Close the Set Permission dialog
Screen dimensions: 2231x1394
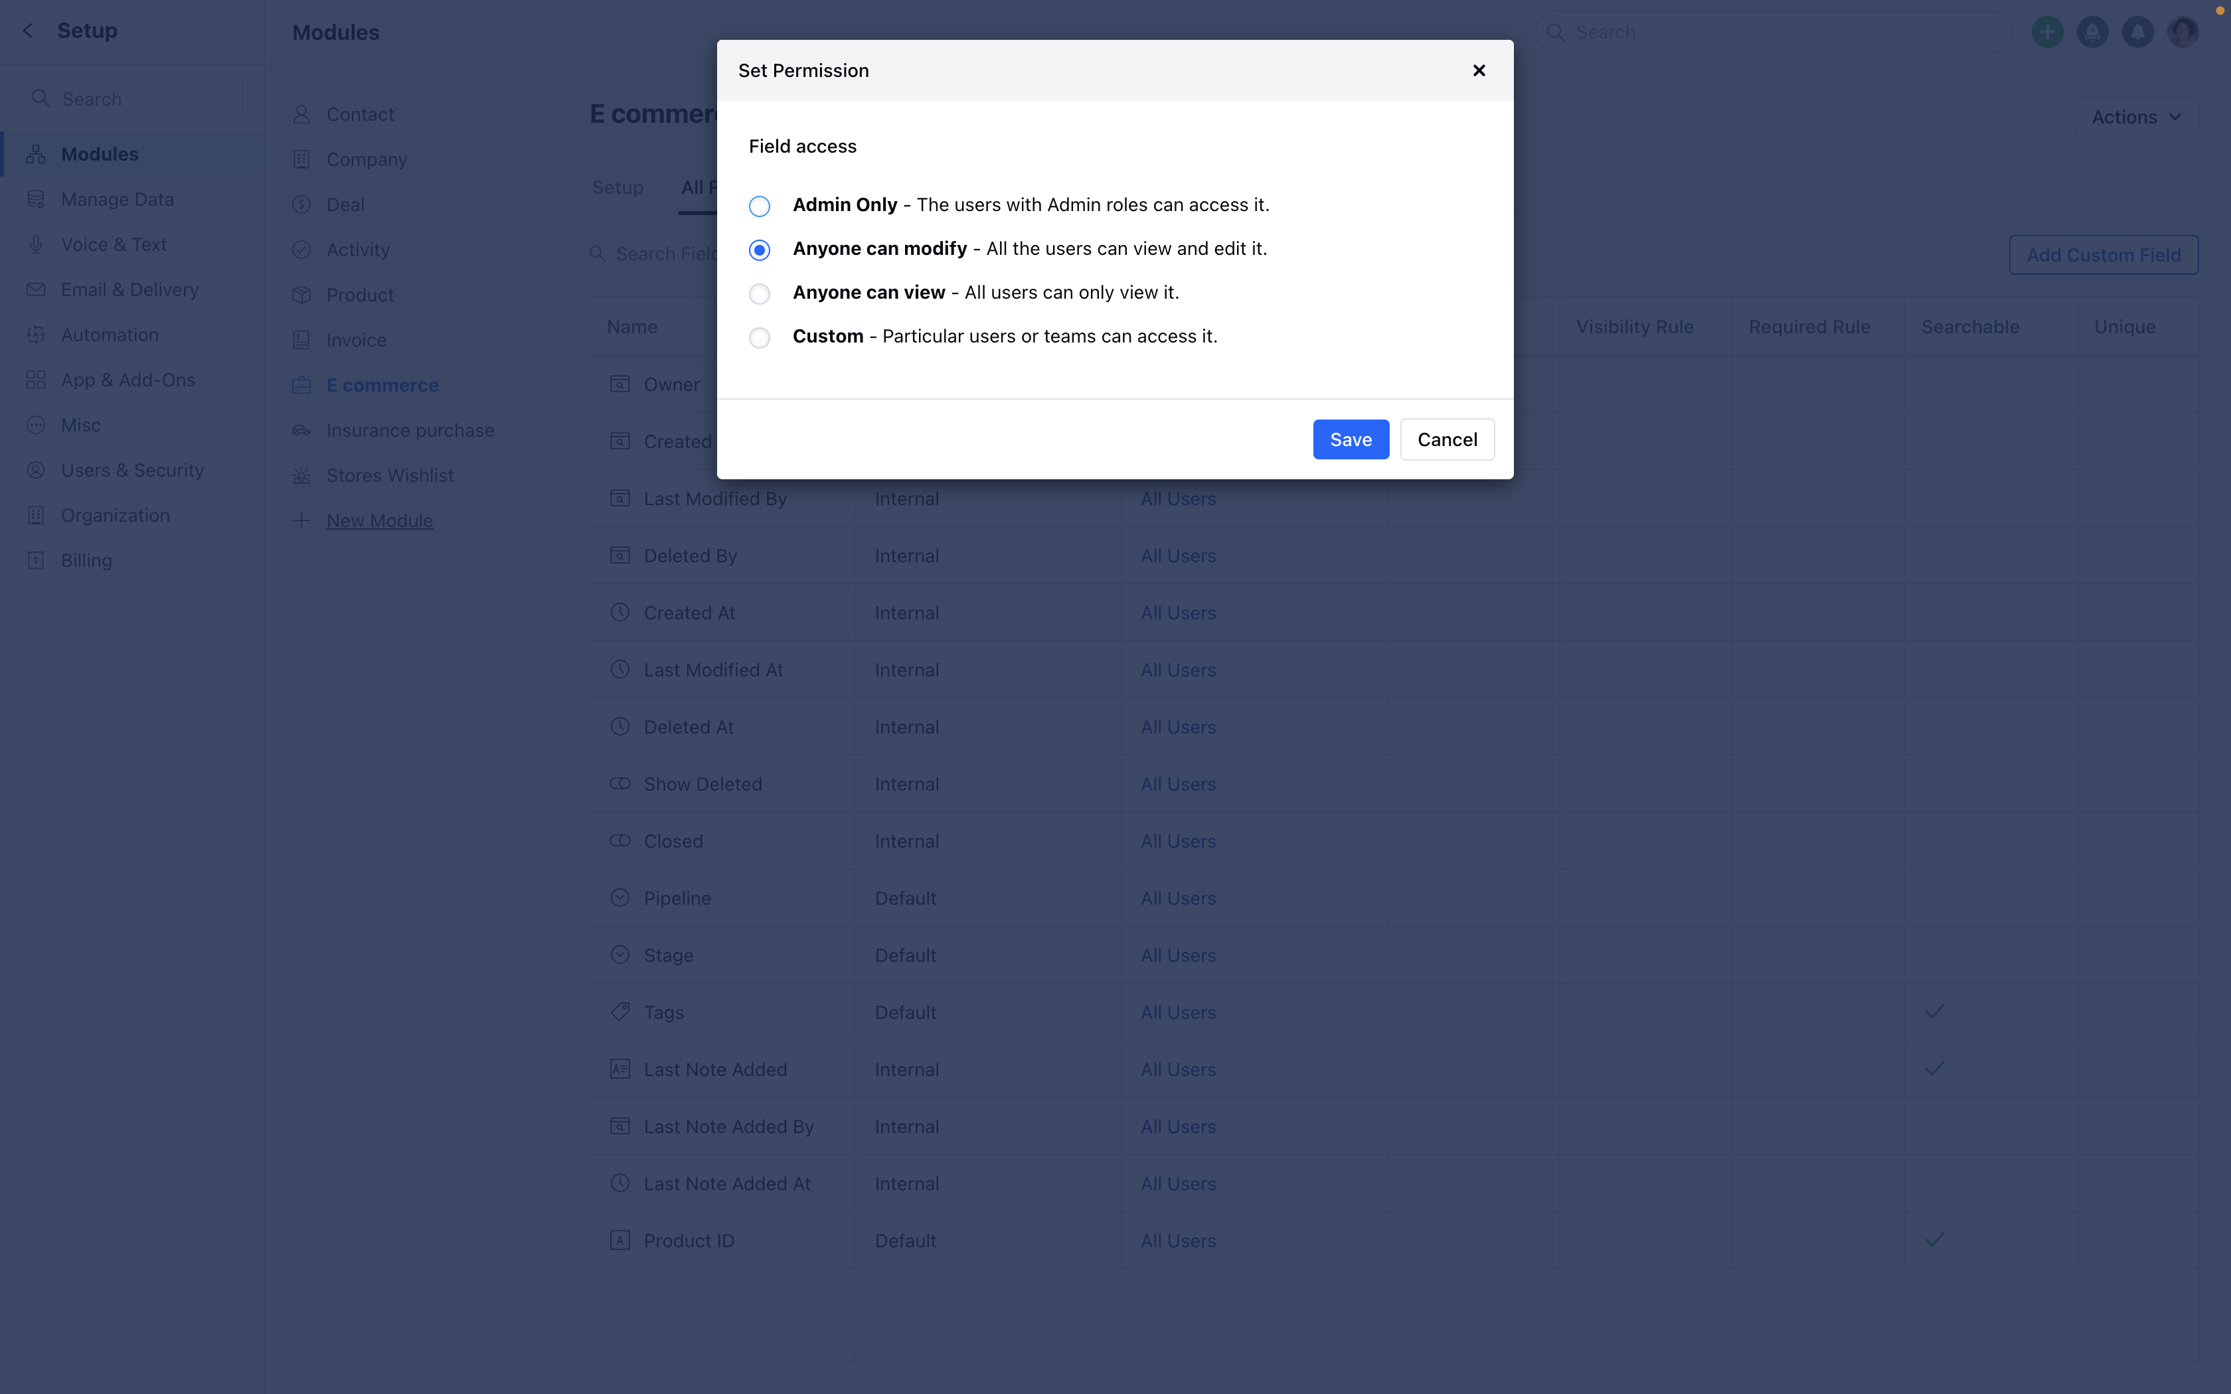1479,71
